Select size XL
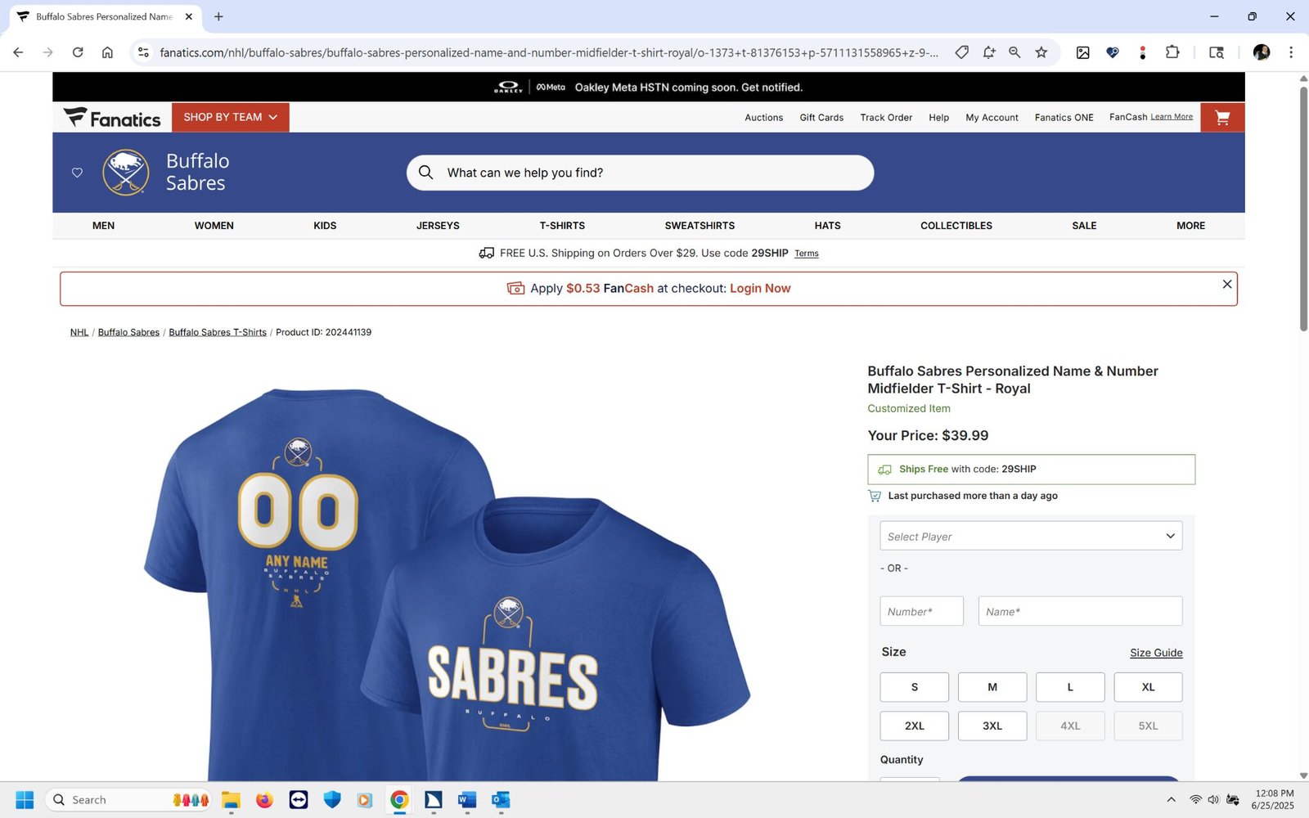 coord(1148,687)
